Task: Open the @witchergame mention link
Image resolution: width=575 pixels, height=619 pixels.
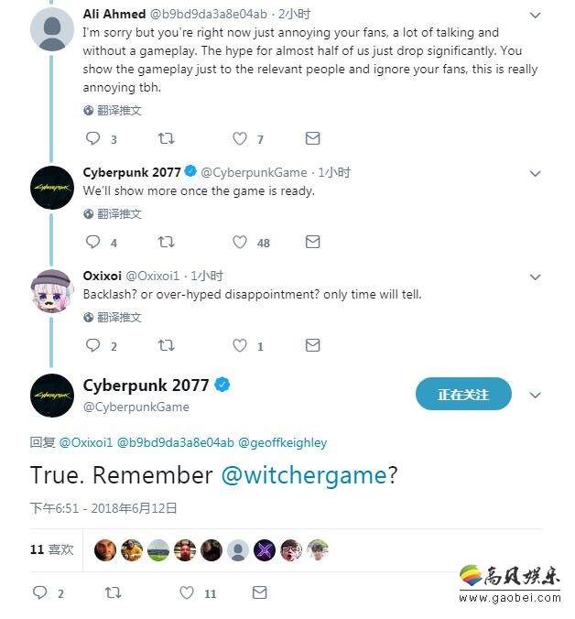Action: point(303,475)
